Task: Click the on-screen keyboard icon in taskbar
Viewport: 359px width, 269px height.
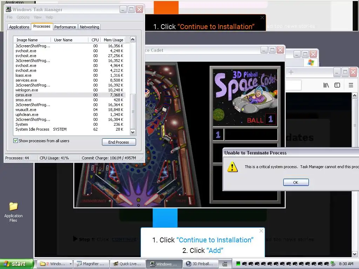Action: [225, 264]
